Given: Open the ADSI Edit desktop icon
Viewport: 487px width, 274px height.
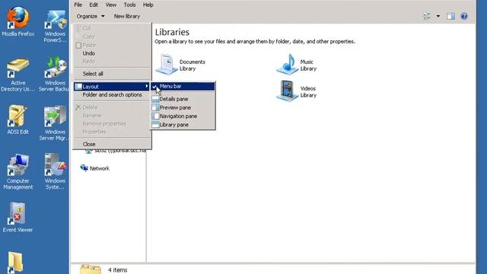Looking at the screenshot, I should 18,119.
